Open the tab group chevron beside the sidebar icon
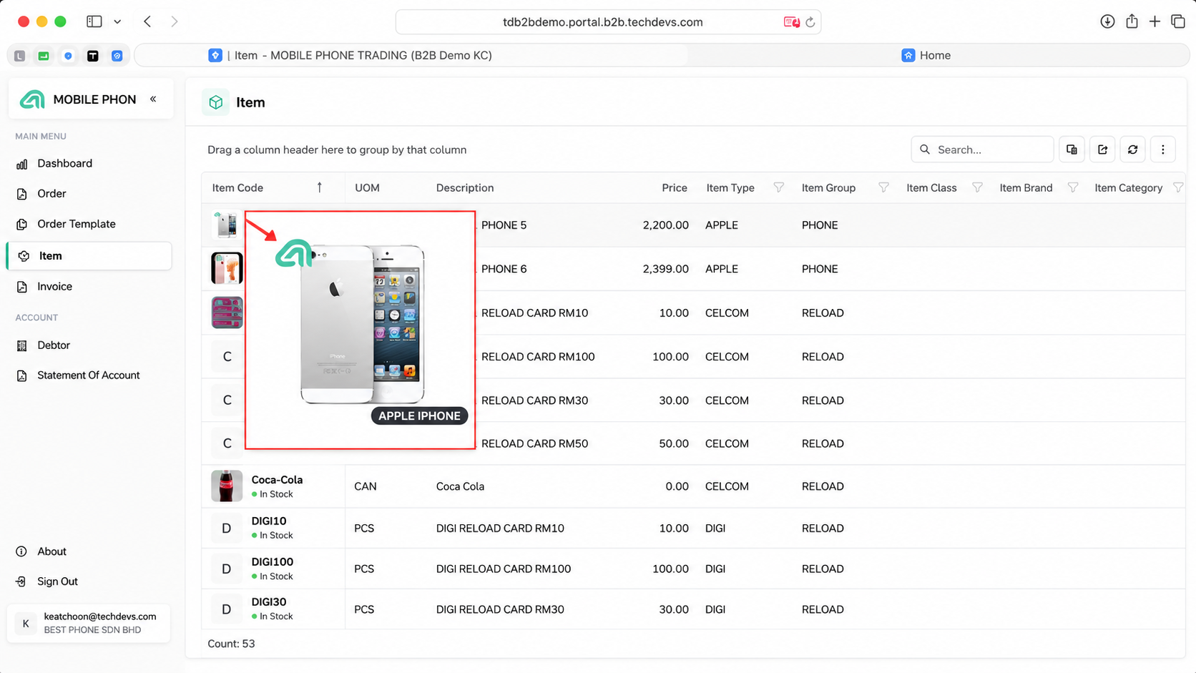 coord(117,21)
